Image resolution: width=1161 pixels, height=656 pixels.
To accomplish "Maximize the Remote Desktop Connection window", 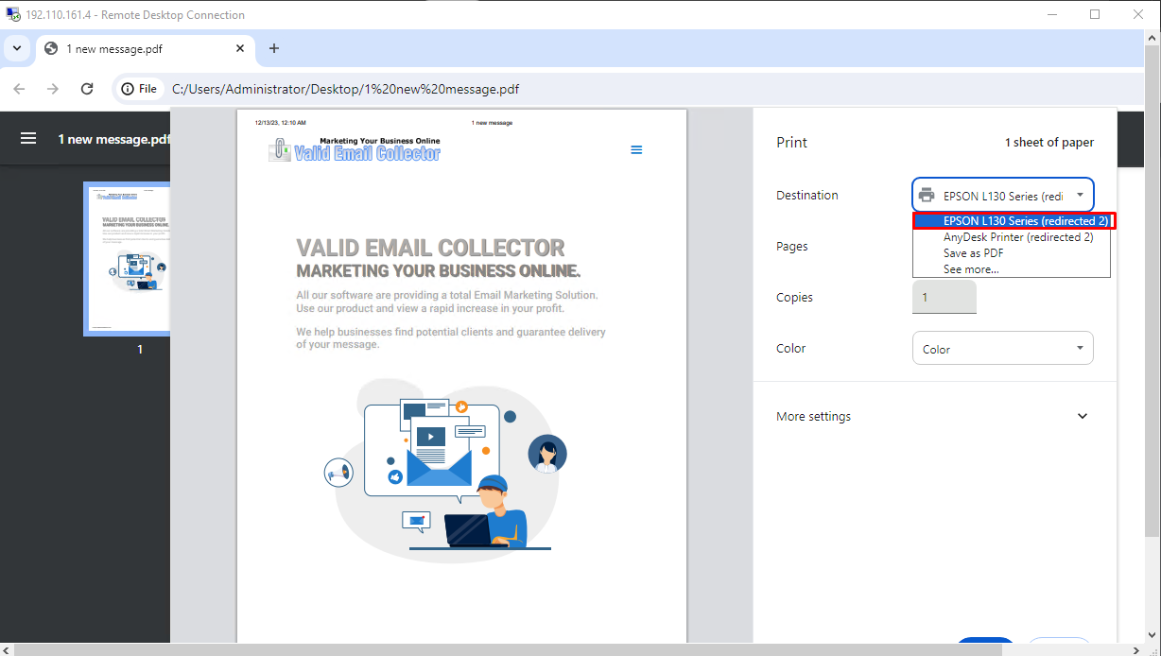I will (1095, 14).
